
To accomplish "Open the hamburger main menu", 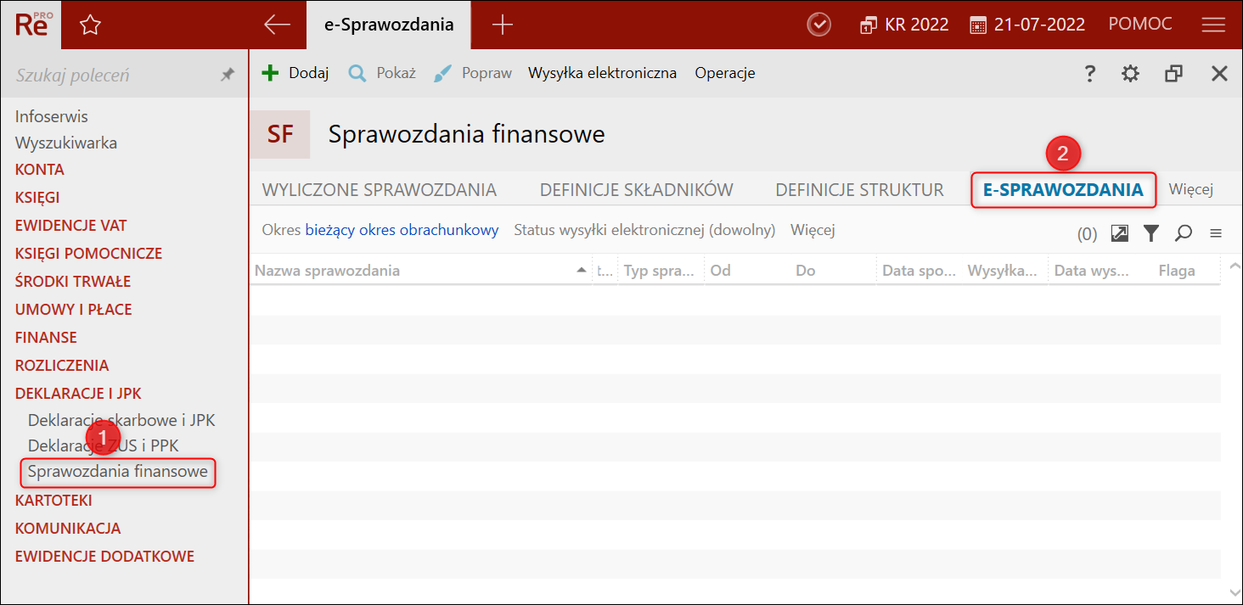I will 1213,25.
